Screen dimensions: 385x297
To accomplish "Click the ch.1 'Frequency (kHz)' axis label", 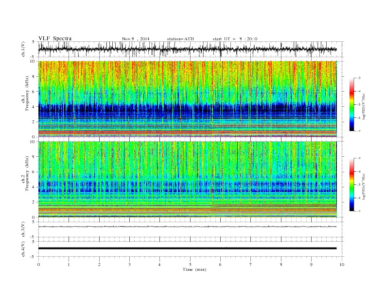I will click(x=27, y=93).
